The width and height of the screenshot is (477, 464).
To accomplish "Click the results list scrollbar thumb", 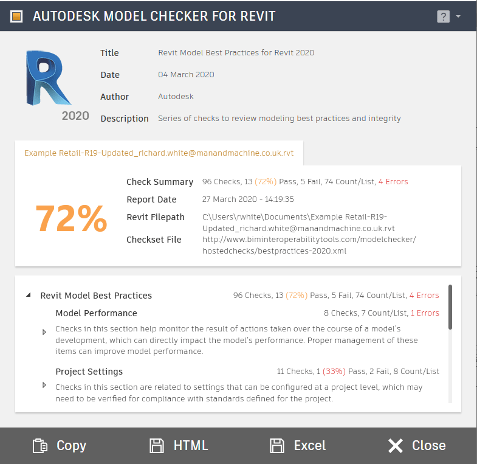I will 450,307.
